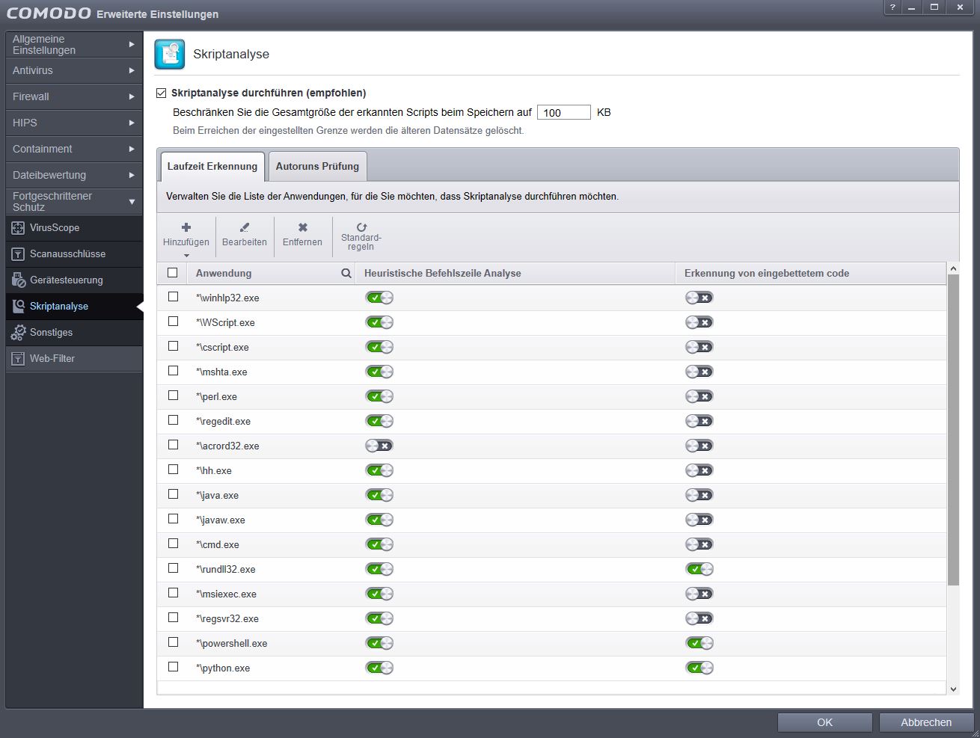The height and width of the screenshot is (738, 980).
Task: Open the Hinzufügen dropdown arrow
Action: 186,255
